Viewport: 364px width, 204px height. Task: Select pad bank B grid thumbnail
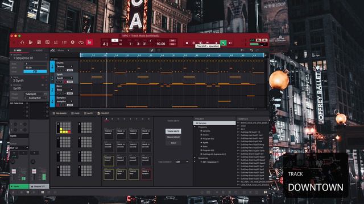click(x=85, y=128)
